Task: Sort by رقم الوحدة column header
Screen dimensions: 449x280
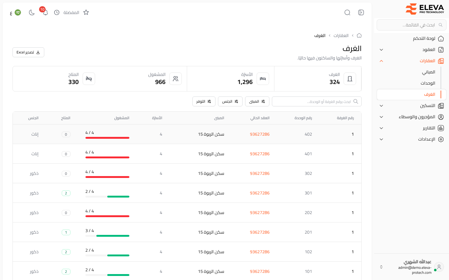Action: (303, 118)
